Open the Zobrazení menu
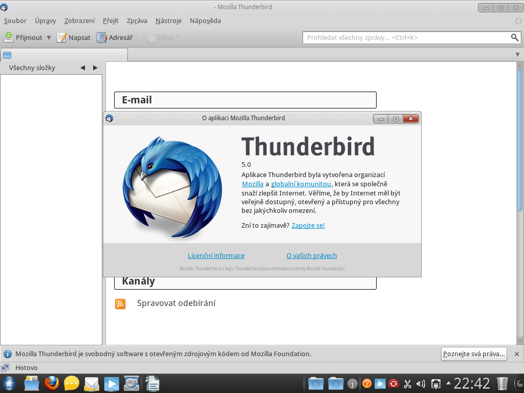 [x=79, y=20]
